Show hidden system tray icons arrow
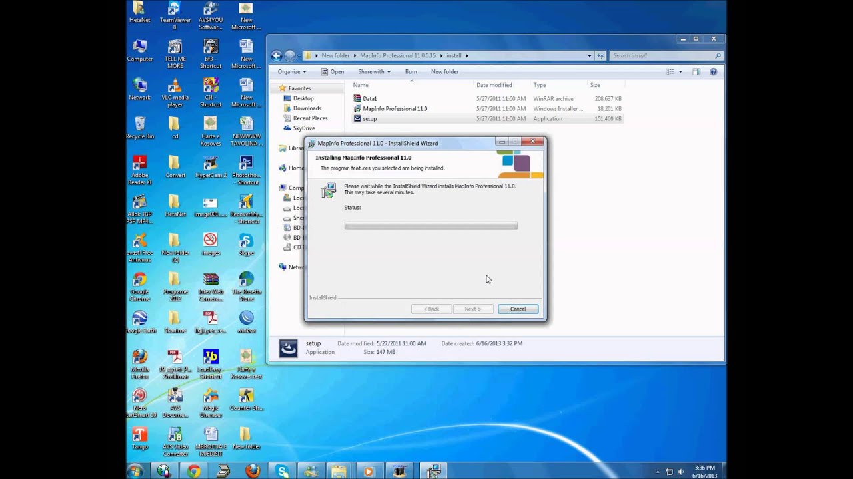 point(656,471)
